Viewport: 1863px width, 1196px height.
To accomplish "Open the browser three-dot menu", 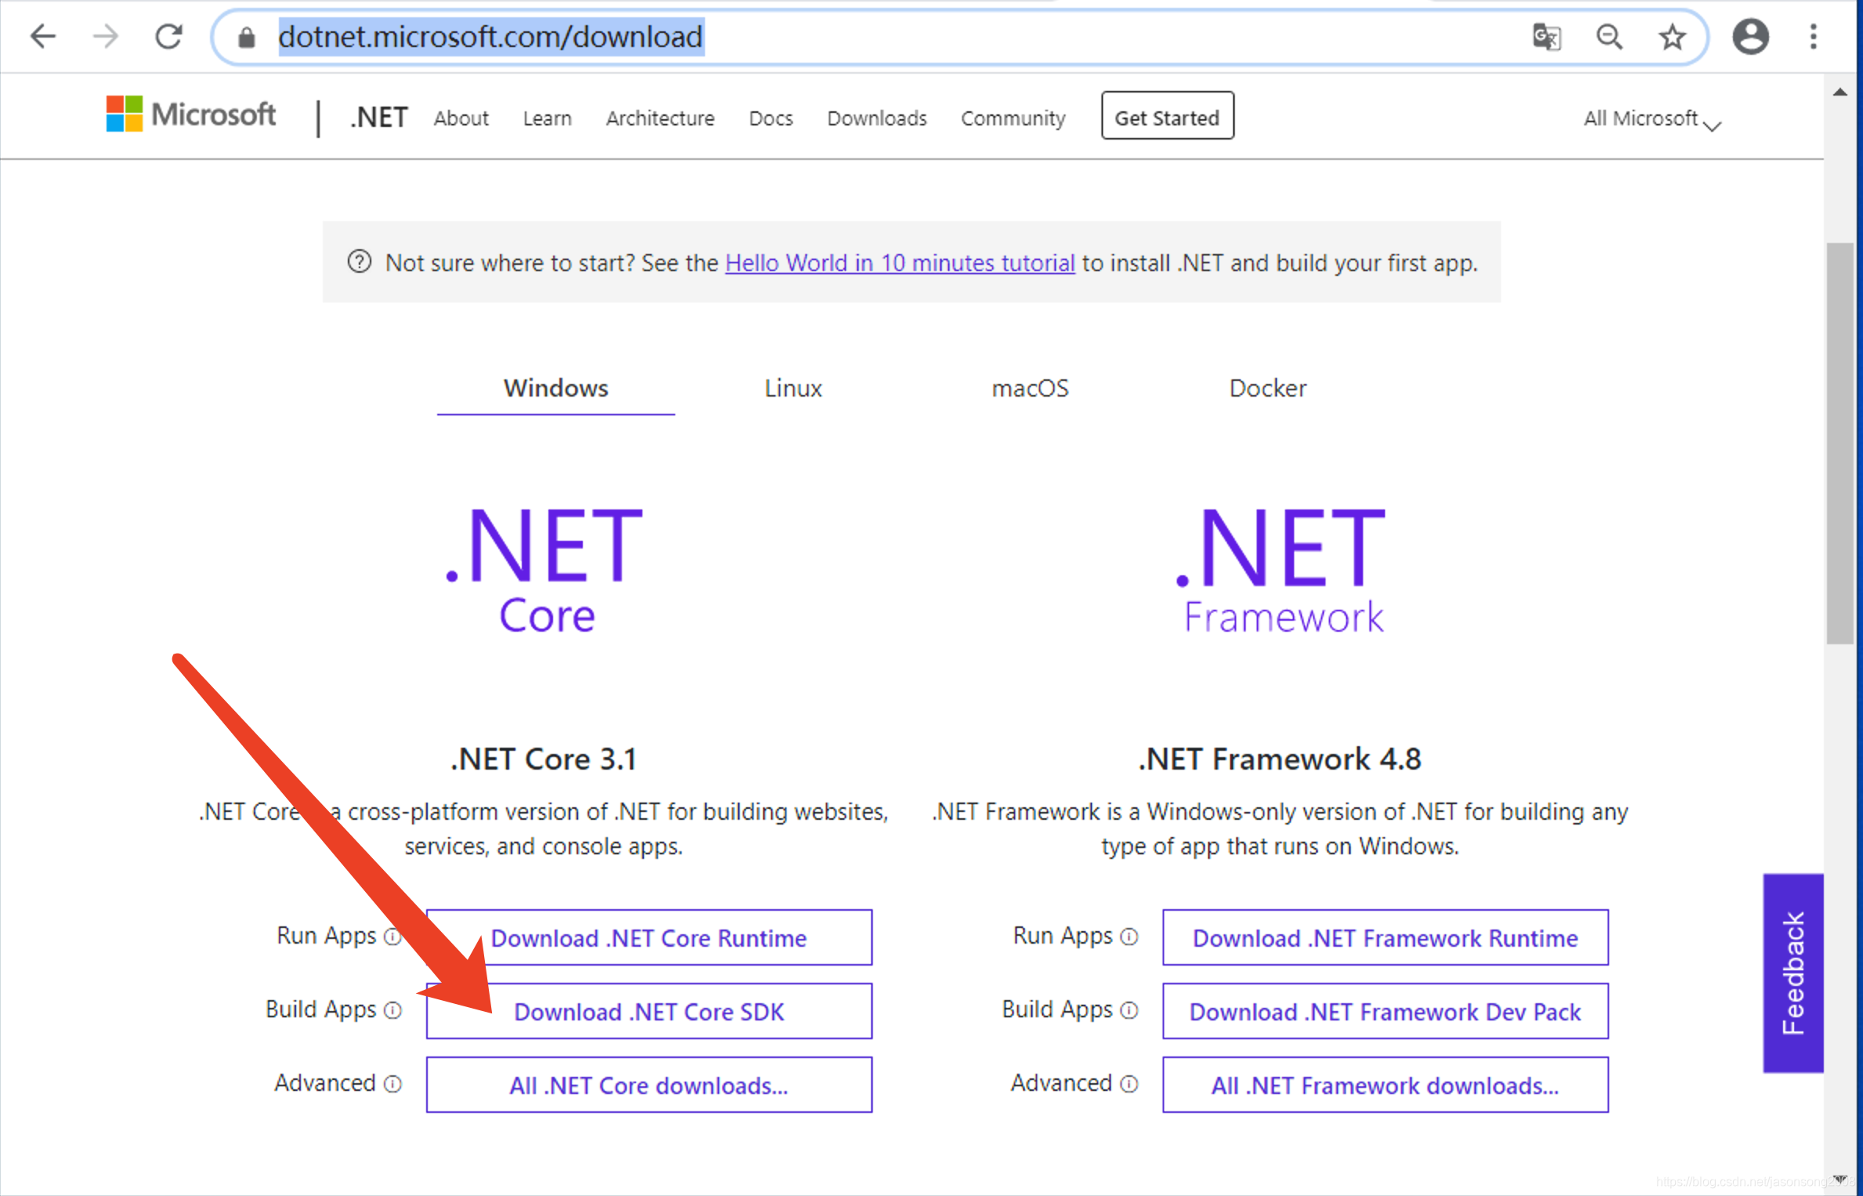I will pyautogui.click(x=1812, y=36).
